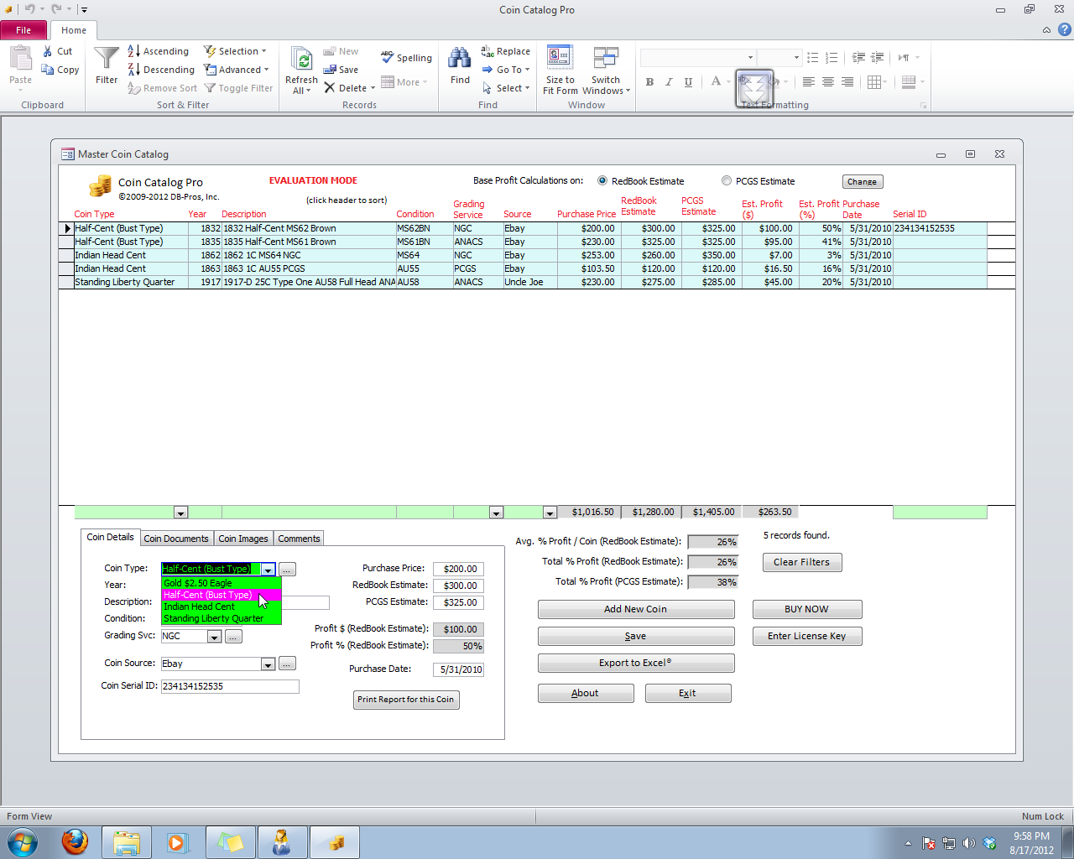The width and height of the screenshot is (1074, 859).
Task: Click ellipsis button beside Coin Source
Action: pos(287,664)
